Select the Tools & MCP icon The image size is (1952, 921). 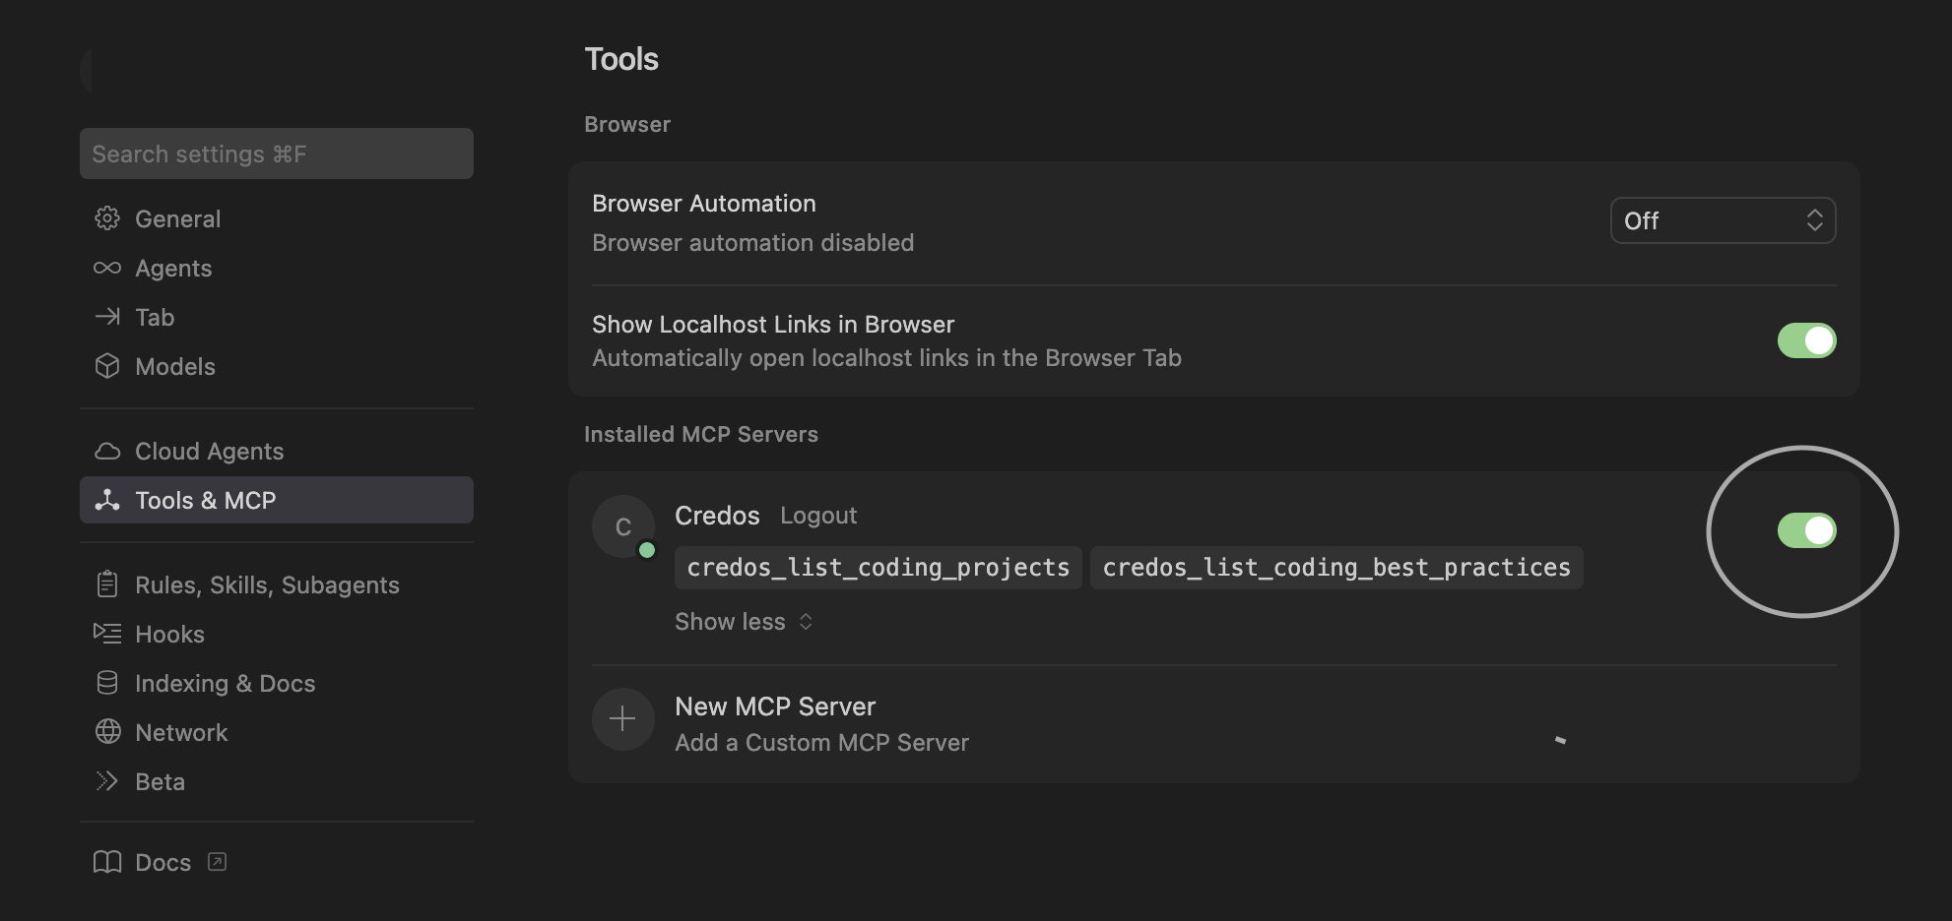pos(108,500)
